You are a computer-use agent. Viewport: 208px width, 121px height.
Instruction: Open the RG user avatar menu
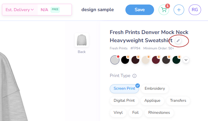(x=195, y=10)
